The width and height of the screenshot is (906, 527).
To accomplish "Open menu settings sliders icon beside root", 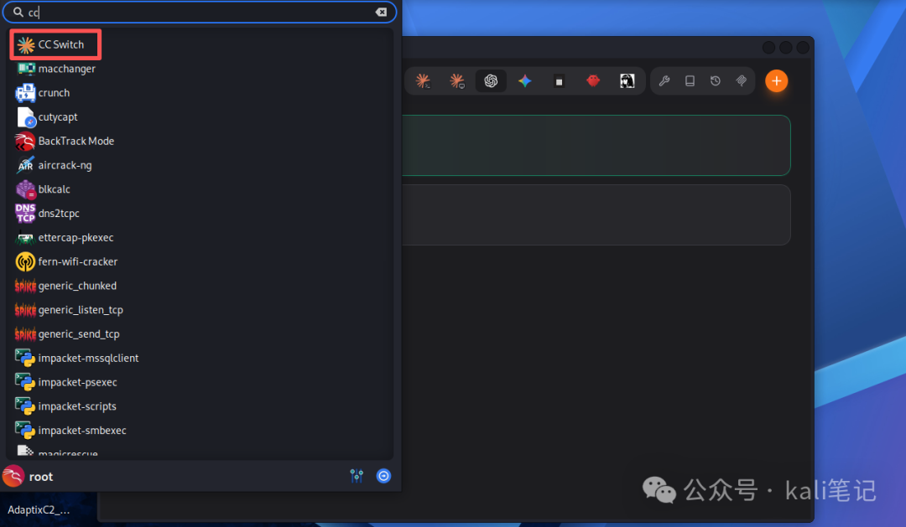I will point(357,476).
